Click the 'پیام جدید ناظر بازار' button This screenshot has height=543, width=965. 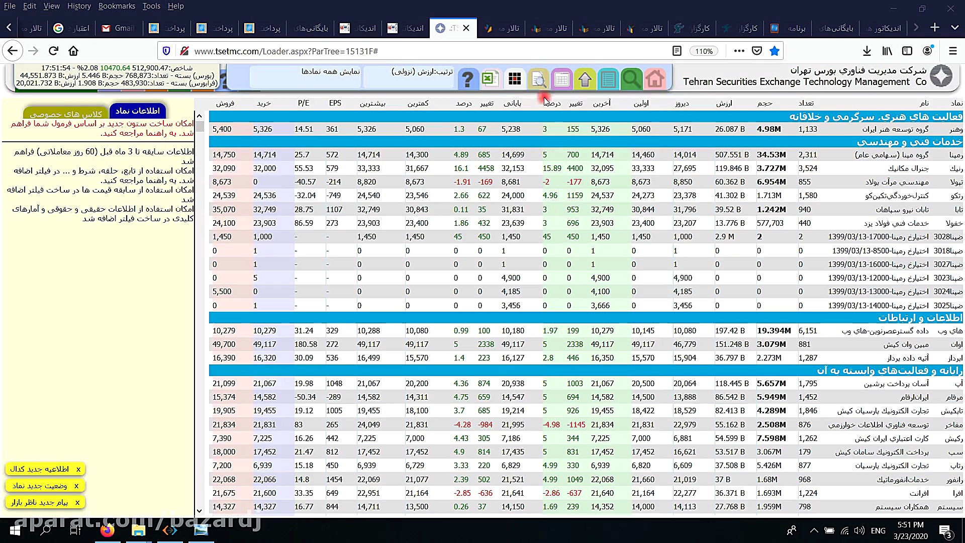pos(39,502)
